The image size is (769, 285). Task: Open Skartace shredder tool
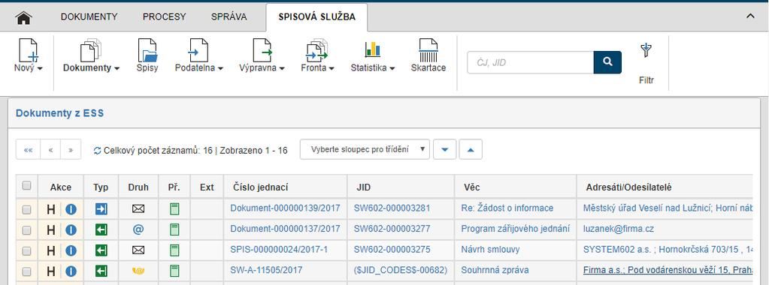coord(428,55)
